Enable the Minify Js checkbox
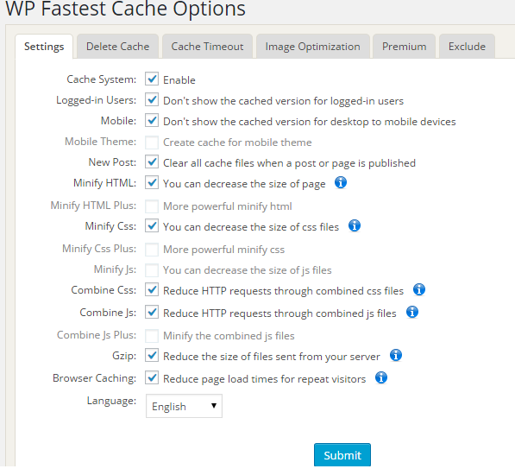 (152, 269)
